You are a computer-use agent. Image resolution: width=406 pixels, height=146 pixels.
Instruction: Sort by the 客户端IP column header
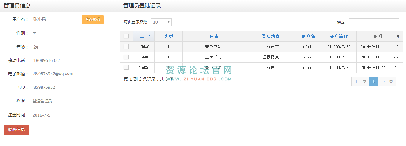(339, 36)
